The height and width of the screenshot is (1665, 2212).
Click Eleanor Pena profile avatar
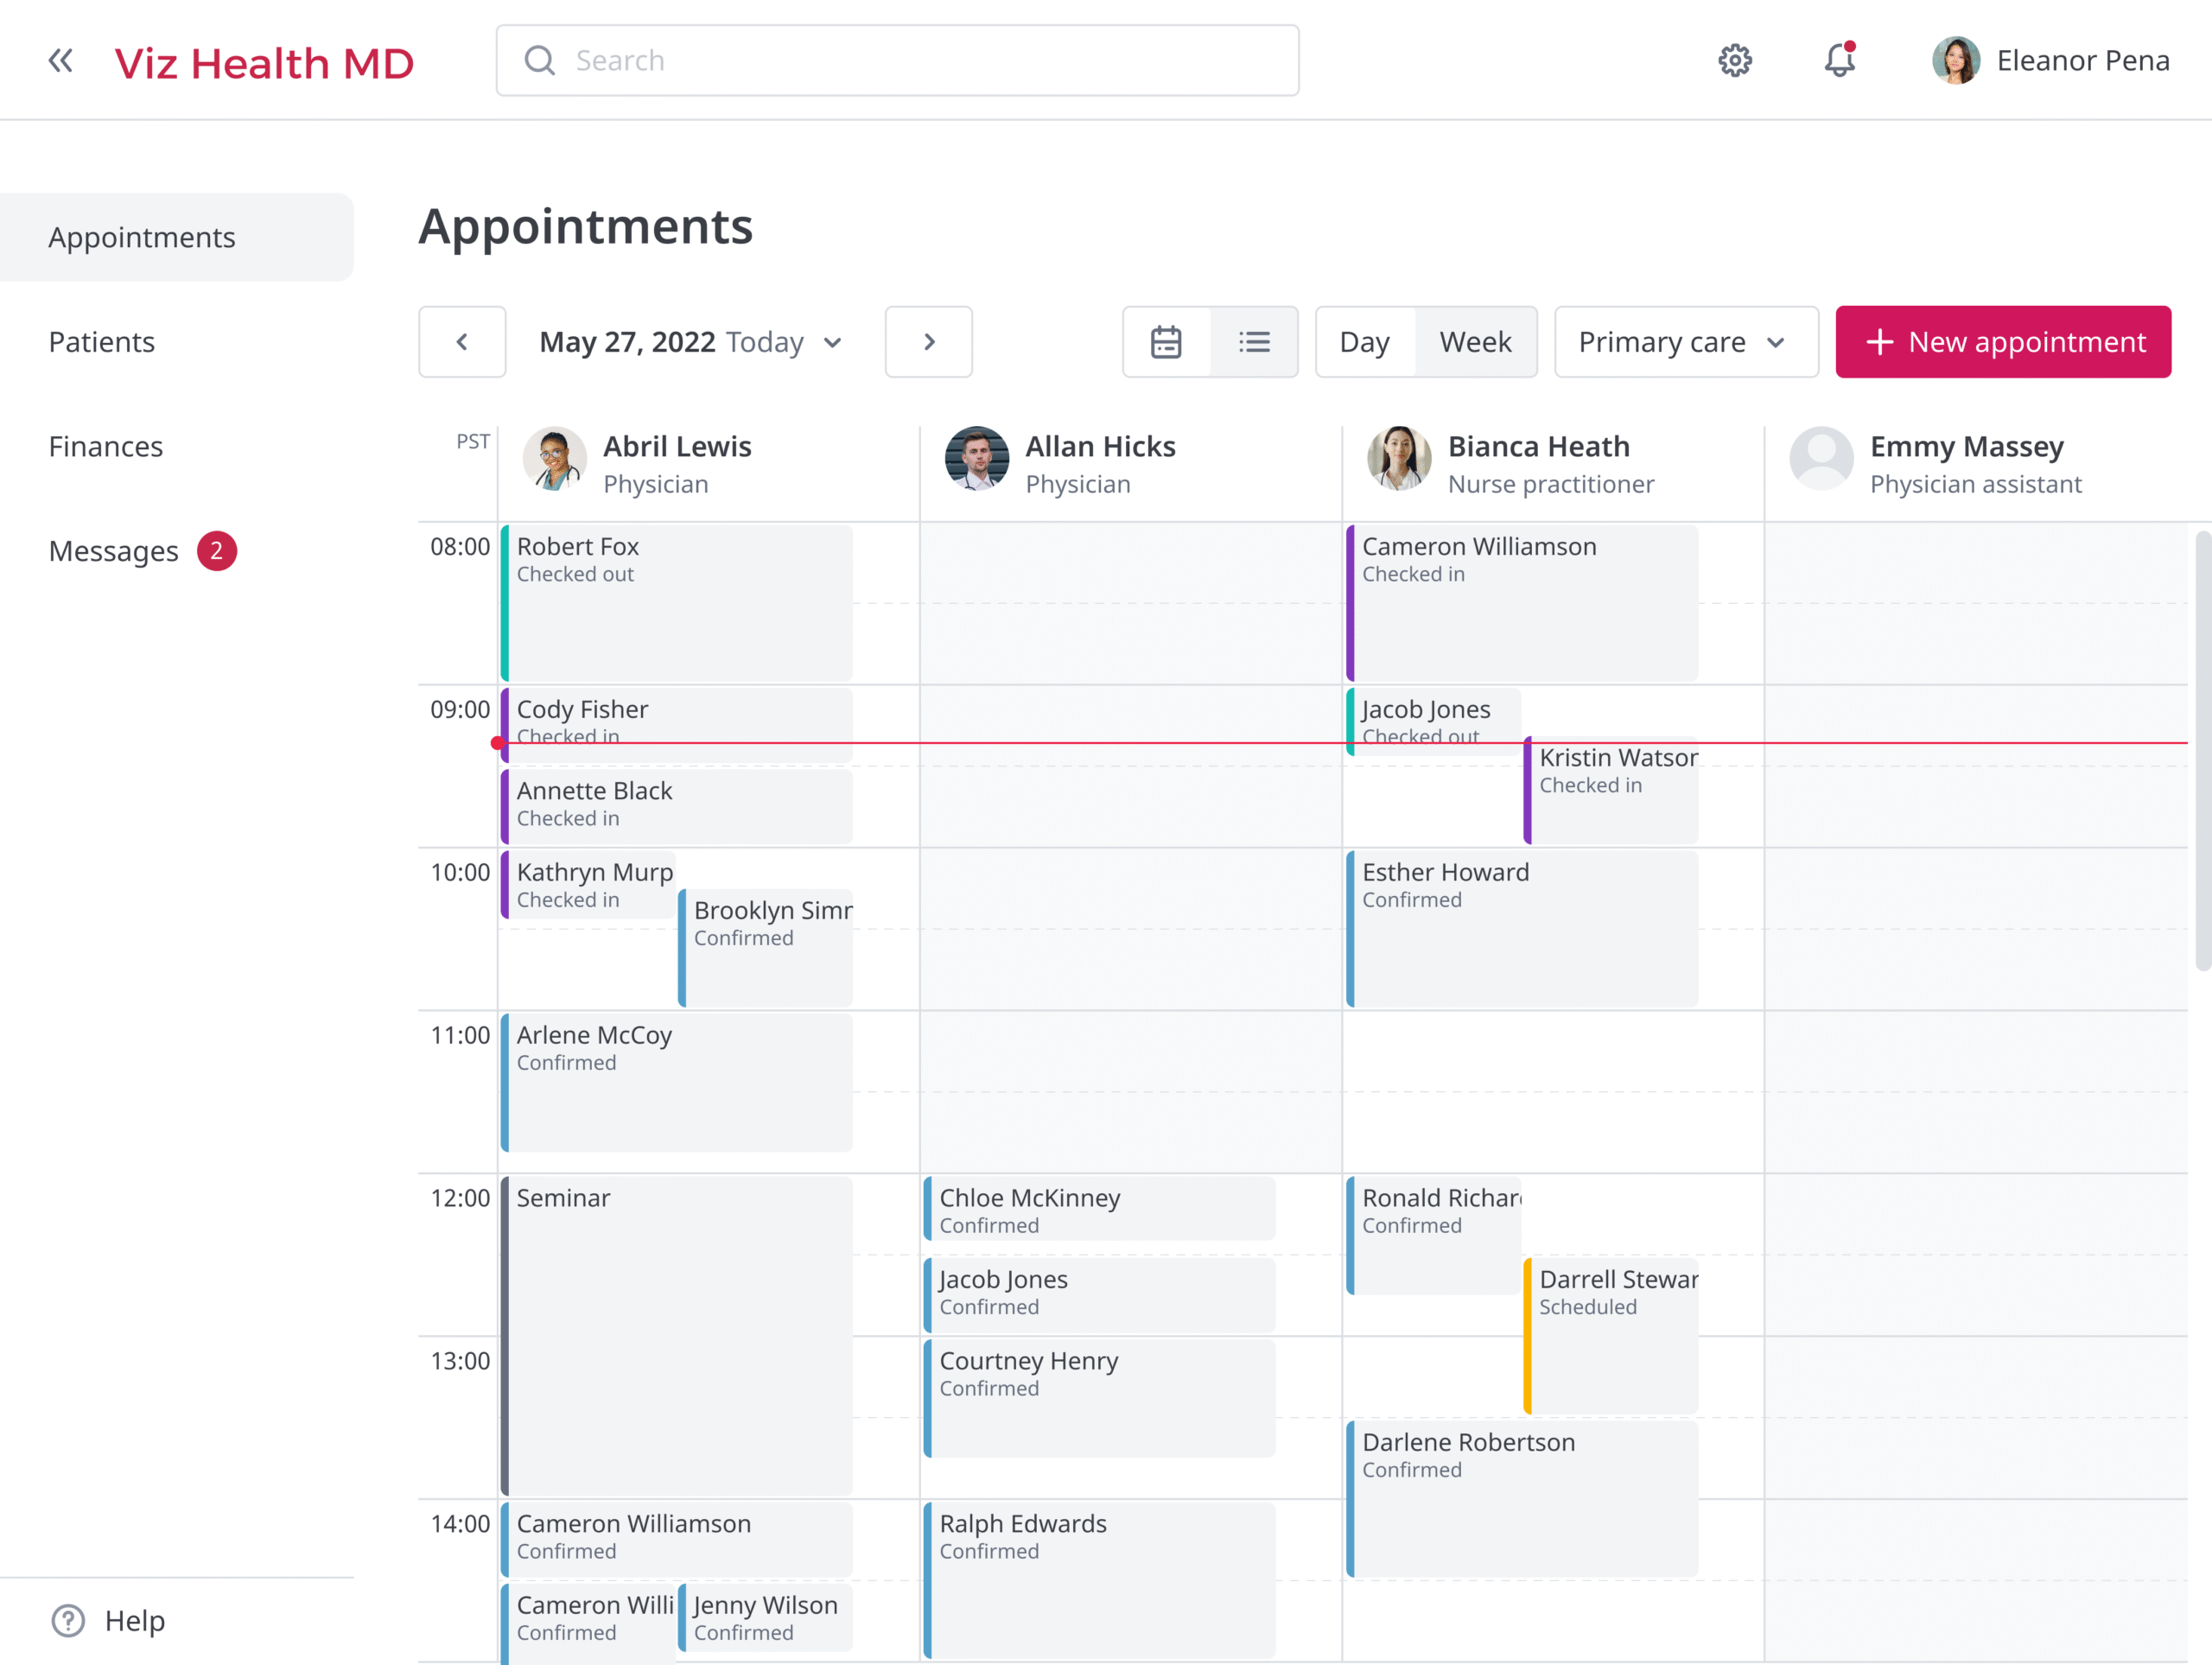coord(1955,61)
